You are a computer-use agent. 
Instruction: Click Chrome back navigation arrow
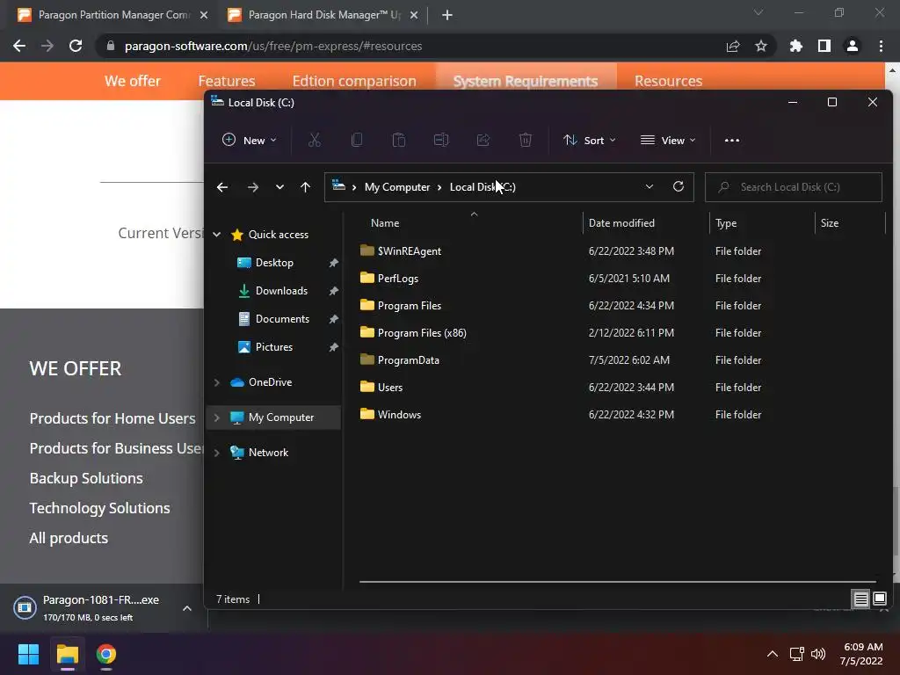point(19,46)
